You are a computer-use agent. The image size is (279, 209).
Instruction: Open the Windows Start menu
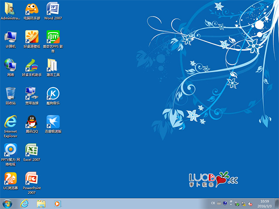(x=7, y=203)
